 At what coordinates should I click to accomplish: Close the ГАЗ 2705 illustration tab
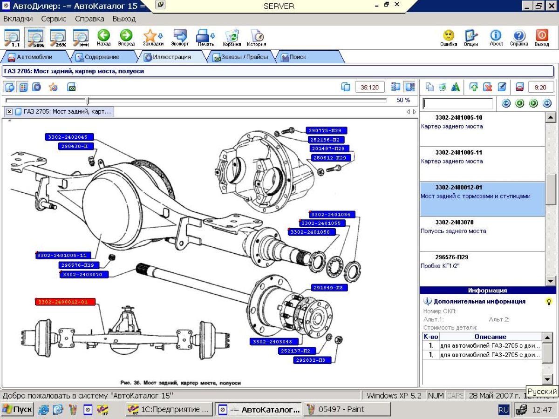(9, 112)
